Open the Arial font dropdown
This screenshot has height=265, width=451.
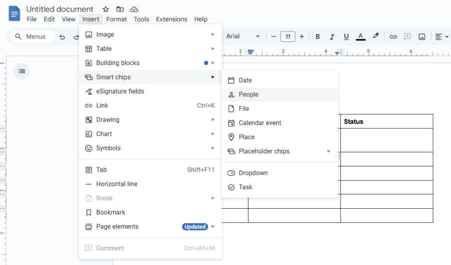click(x=243, y=36)
